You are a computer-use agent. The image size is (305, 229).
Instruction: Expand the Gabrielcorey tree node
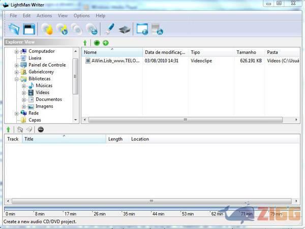[x=17, y=72]
